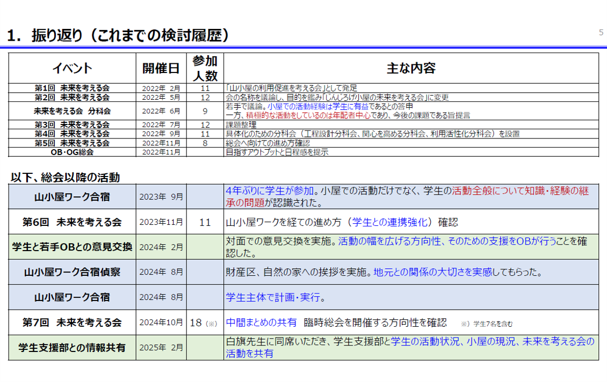The image size is (607, 382).
Task: Click the "2023年11月" date cell
Action: 161,222
